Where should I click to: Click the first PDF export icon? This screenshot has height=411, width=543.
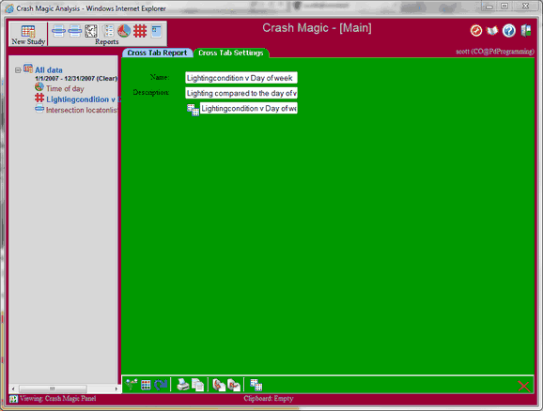click(219, 385)
